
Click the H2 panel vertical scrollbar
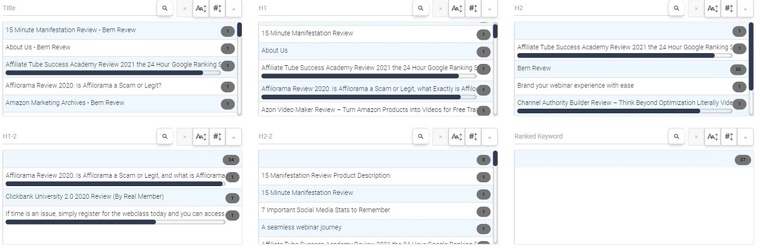click(751, 68)
